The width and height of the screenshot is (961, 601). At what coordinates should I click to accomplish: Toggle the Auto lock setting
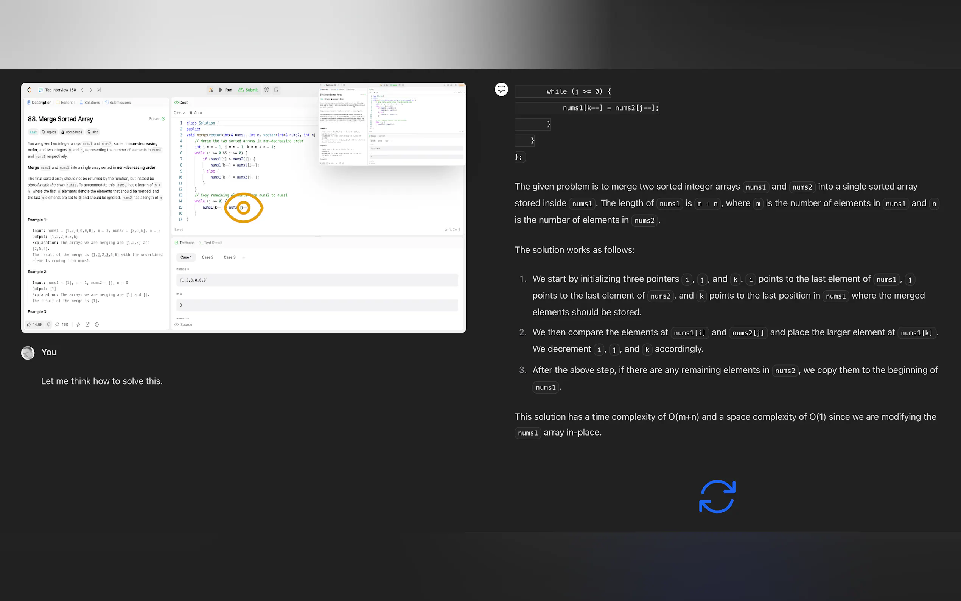pos(196,112)
